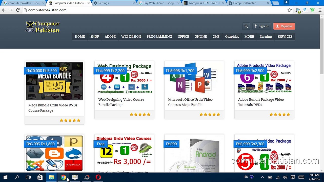Image resolution: width=324 pixels, height=182 pixels.
Task: Click the orange Register button
Action: 284,26
